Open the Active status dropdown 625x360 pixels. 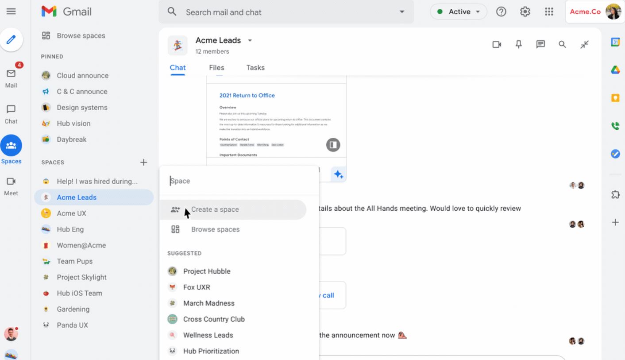459,12
